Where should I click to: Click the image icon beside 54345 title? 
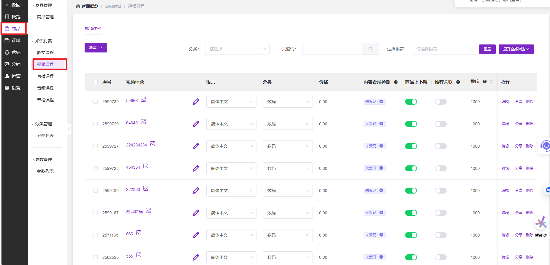click(x=143, y=122)
